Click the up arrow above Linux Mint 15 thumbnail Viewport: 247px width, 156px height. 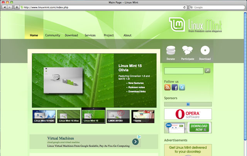(x=93, y=109)
